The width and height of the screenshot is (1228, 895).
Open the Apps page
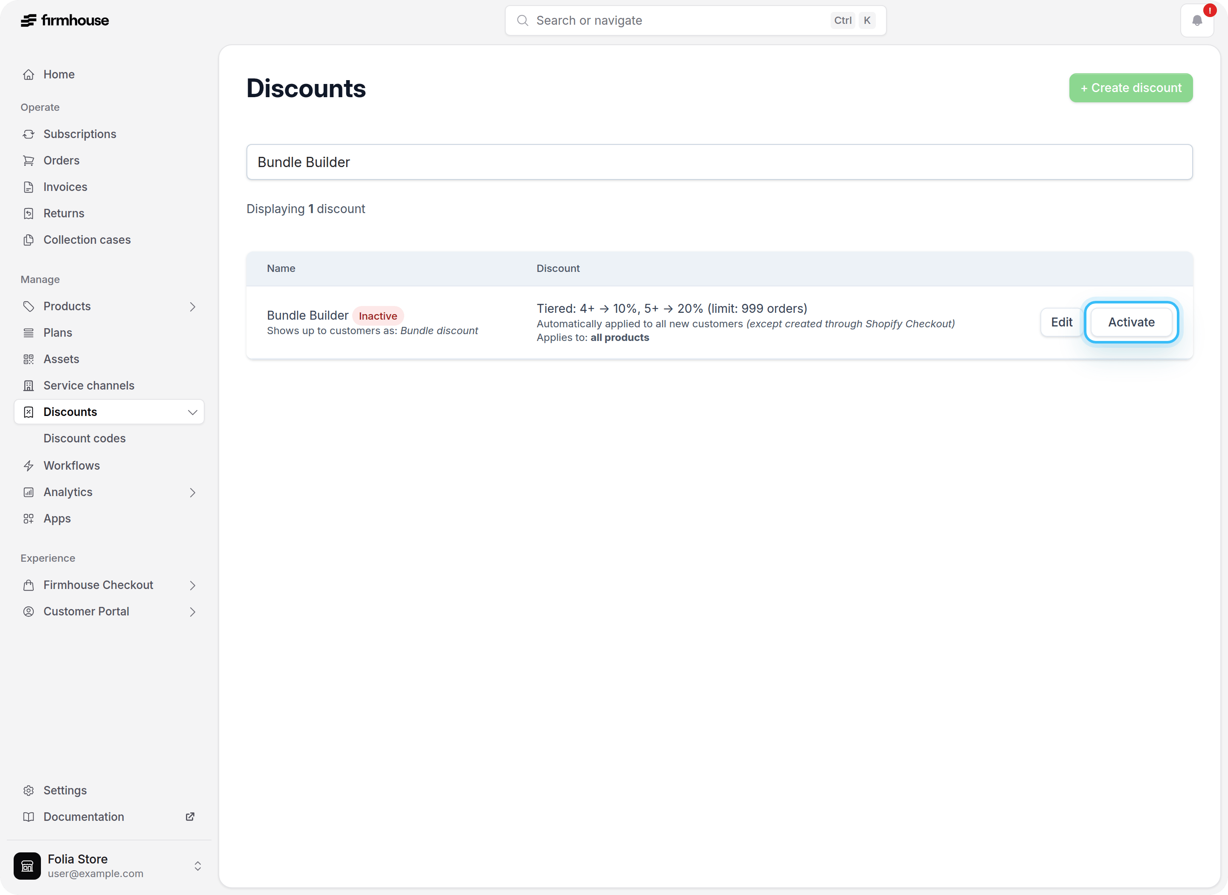click(x=109, y=519)
